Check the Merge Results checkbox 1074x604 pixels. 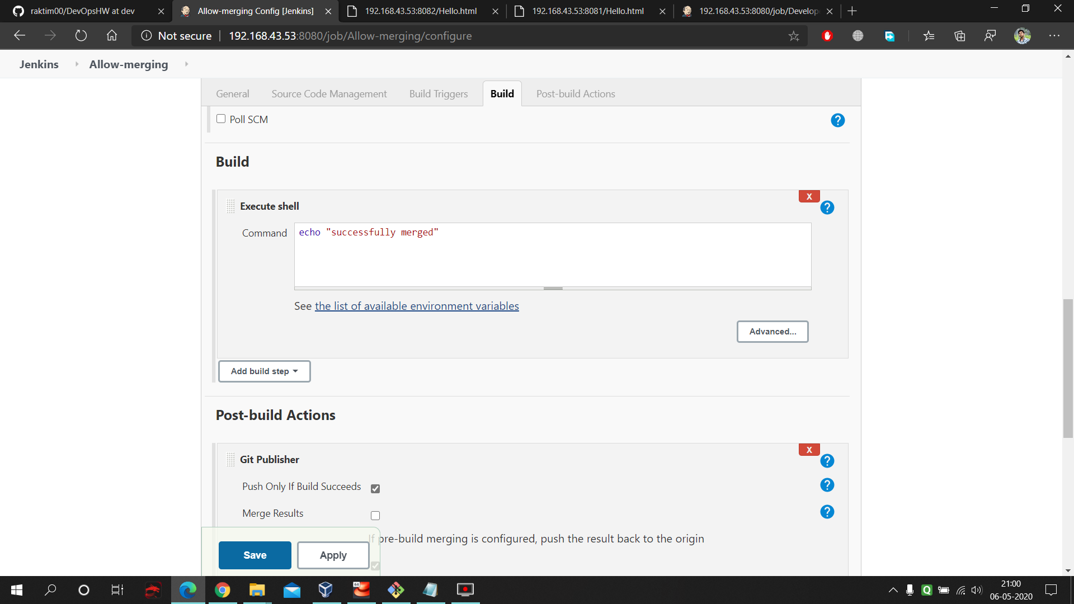point(375,515)
